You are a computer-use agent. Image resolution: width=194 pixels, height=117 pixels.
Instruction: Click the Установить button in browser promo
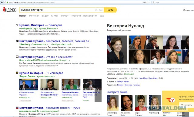(186, 105)
